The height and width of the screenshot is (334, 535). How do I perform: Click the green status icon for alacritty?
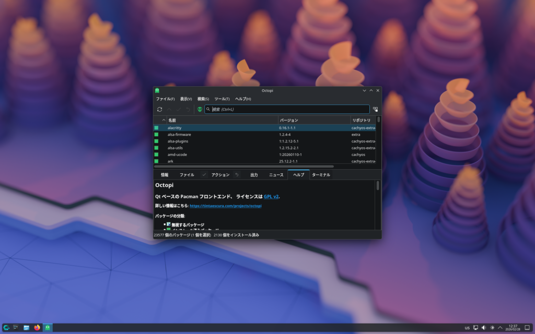[x=156, y=128]
